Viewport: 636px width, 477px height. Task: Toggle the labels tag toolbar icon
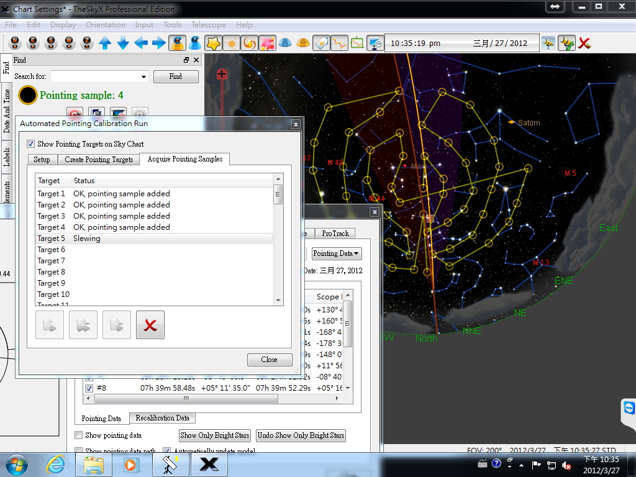tap(321, 43)
